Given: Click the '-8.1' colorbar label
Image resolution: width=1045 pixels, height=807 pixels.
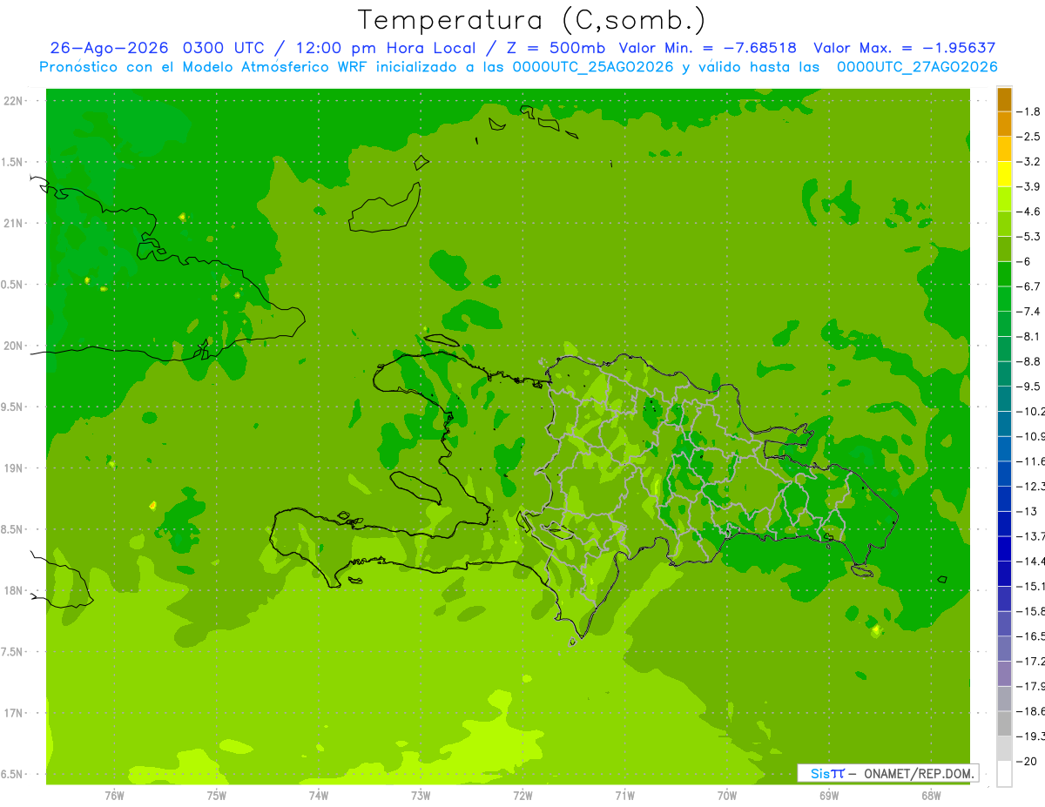Looking at the screenshot, I should coord(1029,336).
